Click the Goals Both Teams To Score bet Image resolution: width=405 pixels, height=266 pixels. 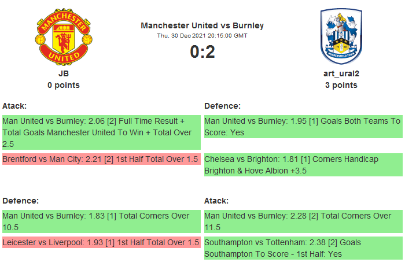click(303, 127)
